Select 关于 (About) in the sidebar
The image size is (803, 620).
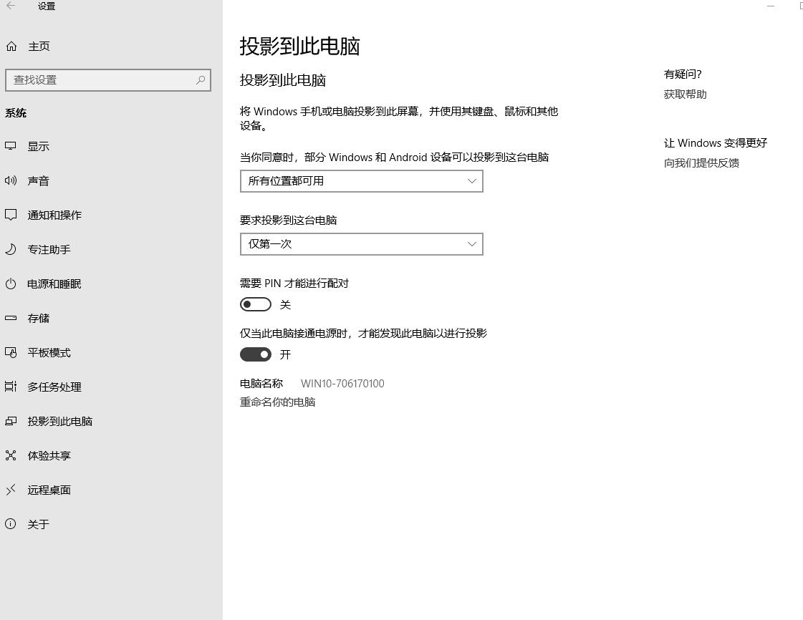pyautogui.click(x=37, y=524)
